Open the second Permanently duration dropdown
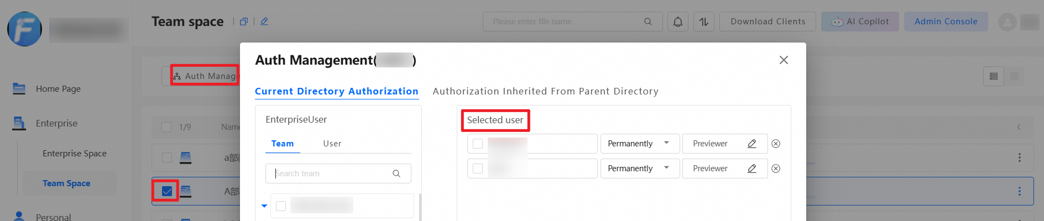The width and height of the screenshot is (1044, 221). pos(640,169)
